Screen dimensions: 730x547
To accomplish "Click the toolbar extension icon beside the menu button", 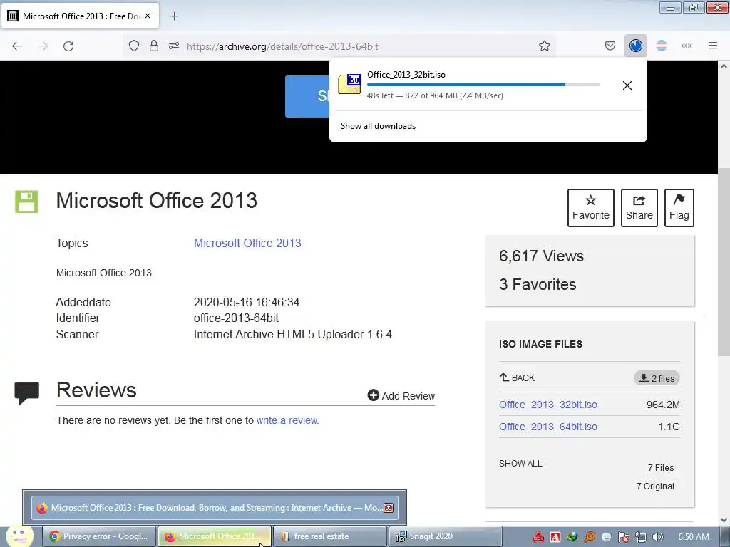I will (687, 46).
